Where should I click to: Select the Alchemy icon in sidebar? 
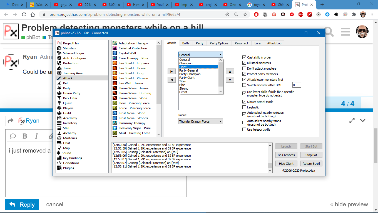pos(59,133)
